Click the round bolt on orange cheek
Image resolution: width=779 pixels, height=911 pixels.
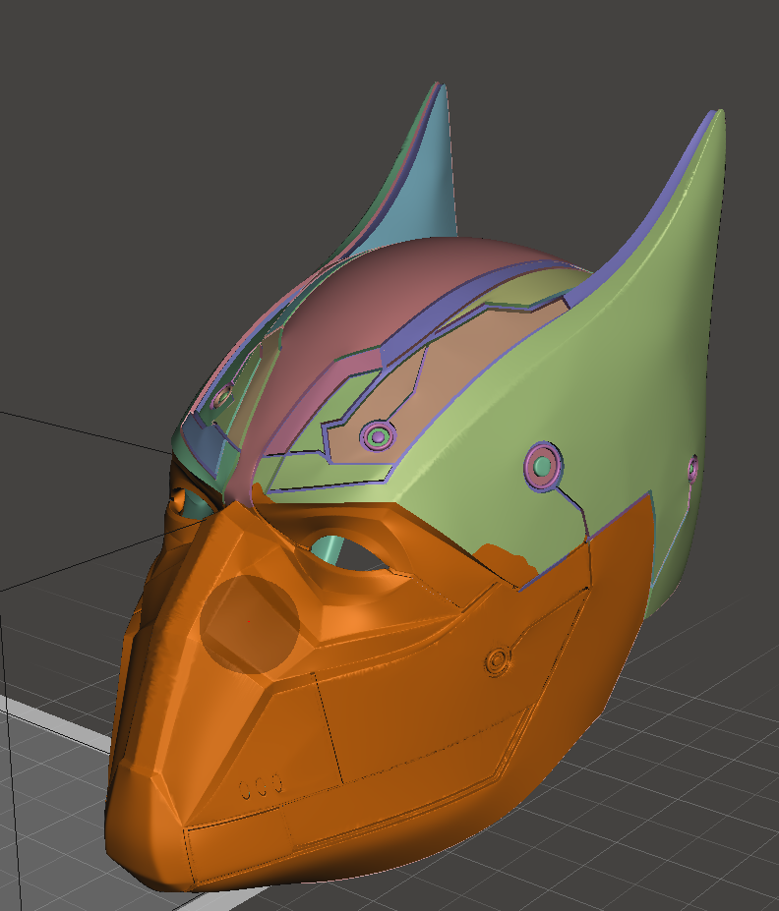pos(499,659)
